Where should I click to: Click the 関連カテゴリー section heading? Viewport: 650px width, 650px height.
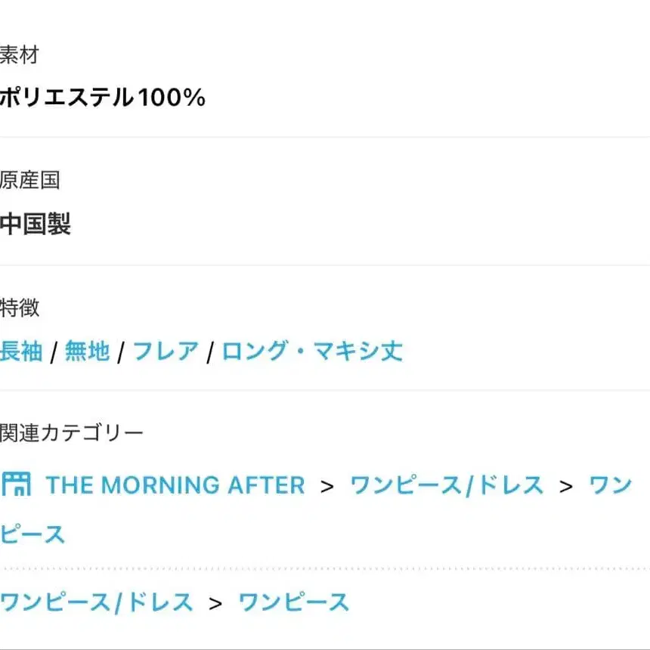coord(71,433)
